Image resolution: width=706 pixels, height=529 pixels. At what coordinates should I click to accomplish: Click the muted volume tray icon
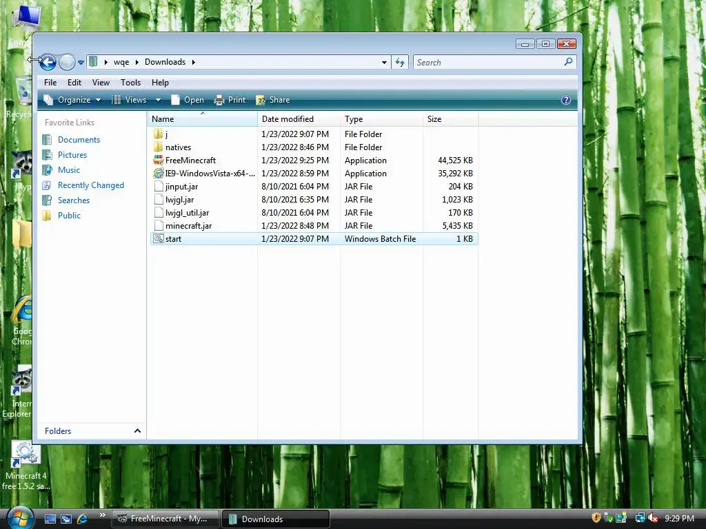pyautogui.click(x=654, y=518)
